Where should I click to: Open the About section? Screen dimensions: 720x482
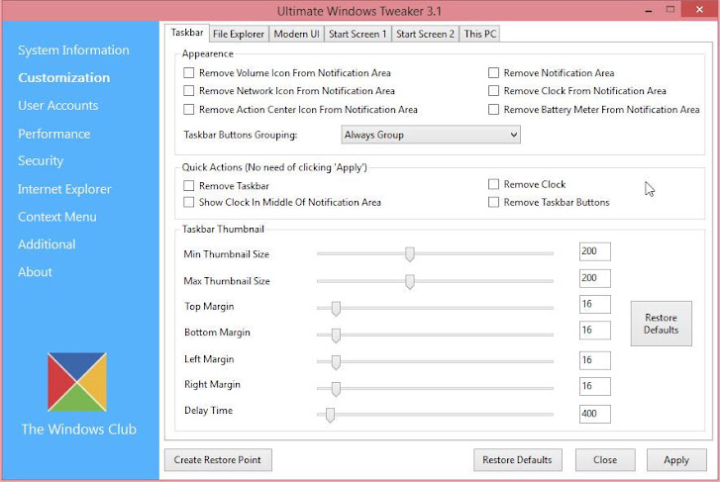(x=35, y=272)
